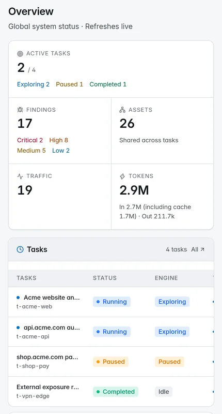Open the shop.acme.com task row
Viewport: 222px width, 414px height.
point(111,362)
